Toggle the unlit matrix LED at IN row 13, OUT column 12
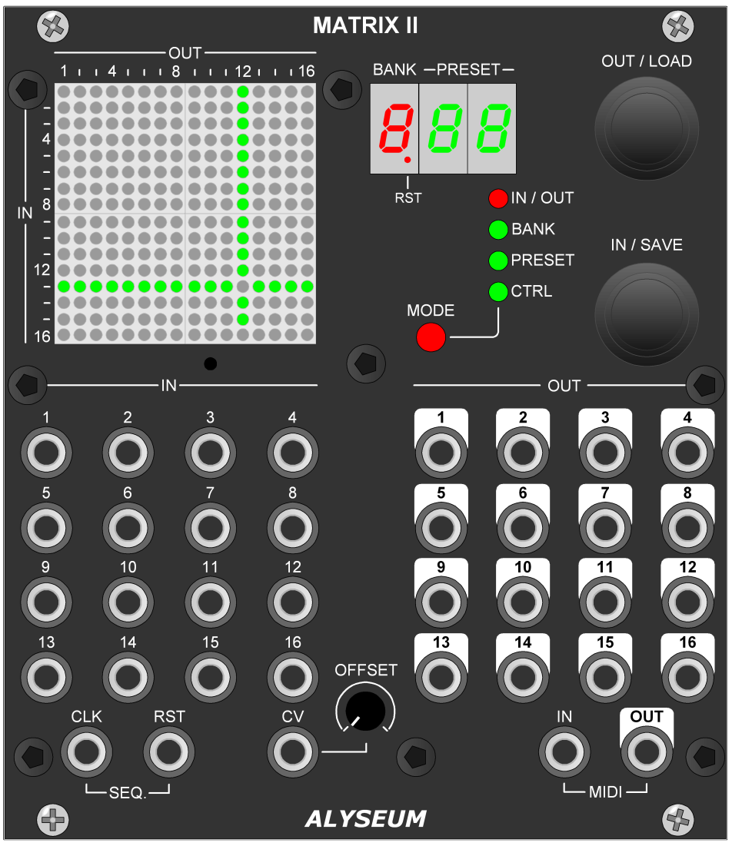The width and height of the screenshot is (732, 846). 242,287
